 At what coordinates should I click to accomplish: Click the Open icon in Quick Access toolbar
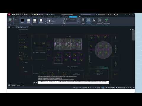point(15,14)
